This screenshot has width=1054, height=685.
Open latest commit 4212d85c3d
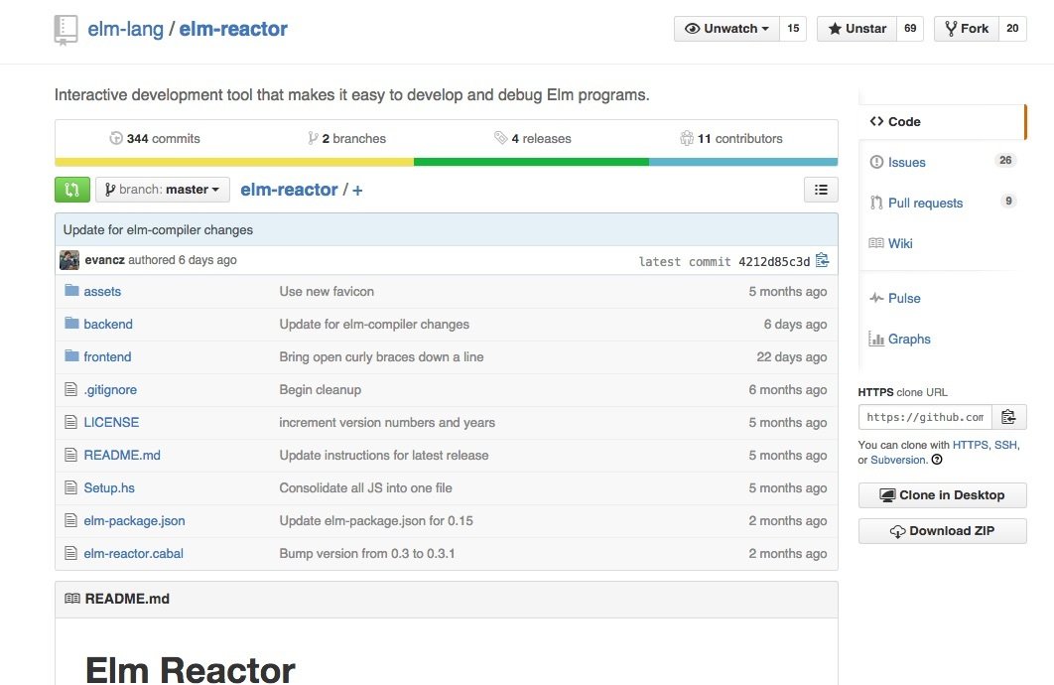774,261
